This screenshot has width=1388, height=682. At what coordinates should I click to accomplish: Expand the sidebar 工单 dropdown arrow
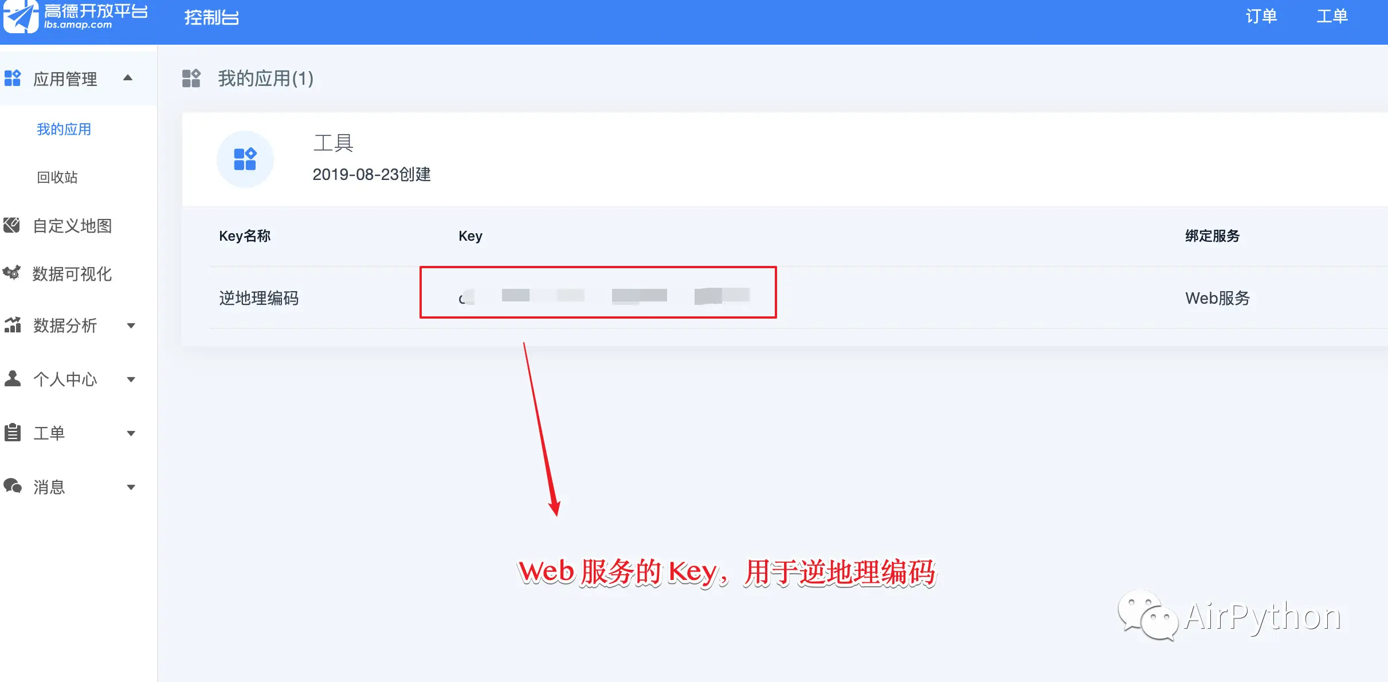(131, 433)
